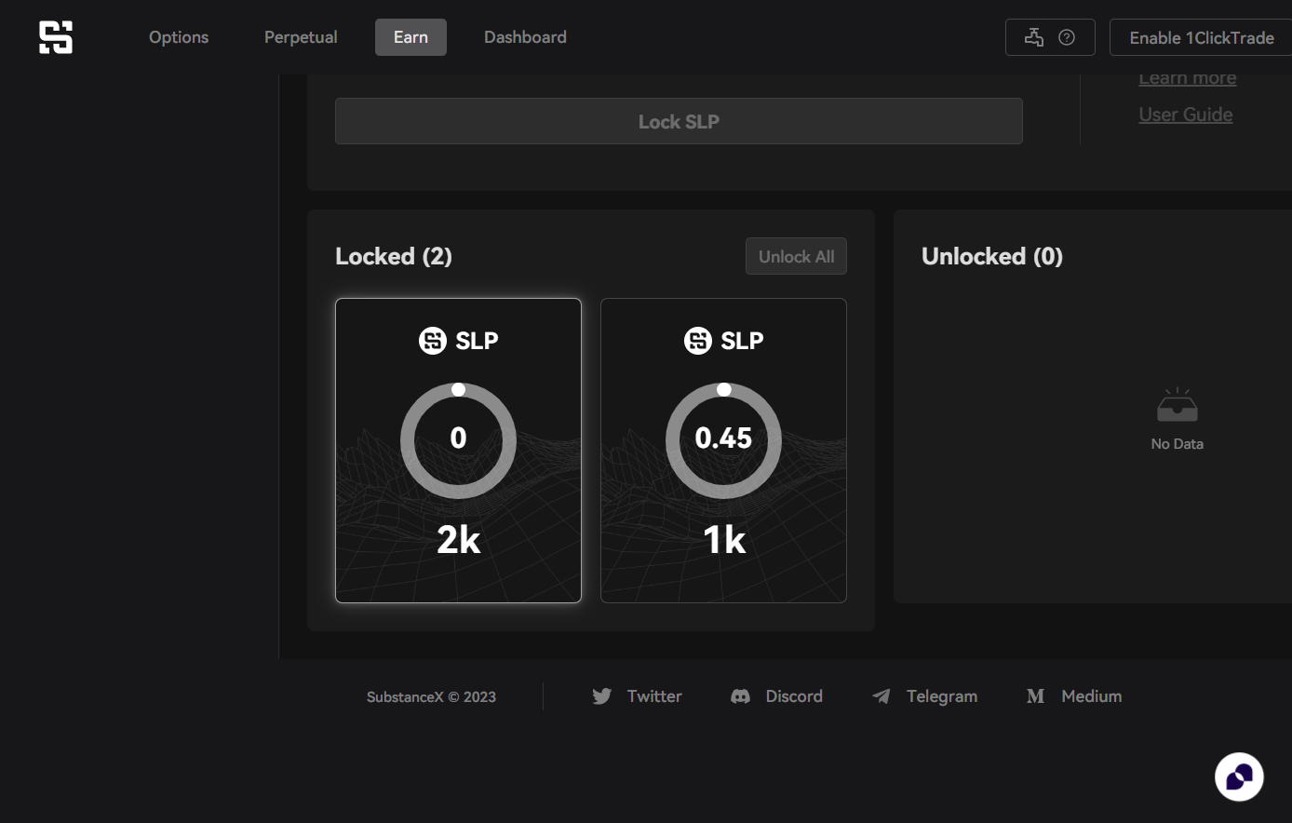1292x823 pixels.
Task: Click SLP token icon on 1k card
Action: coord(698,341)
